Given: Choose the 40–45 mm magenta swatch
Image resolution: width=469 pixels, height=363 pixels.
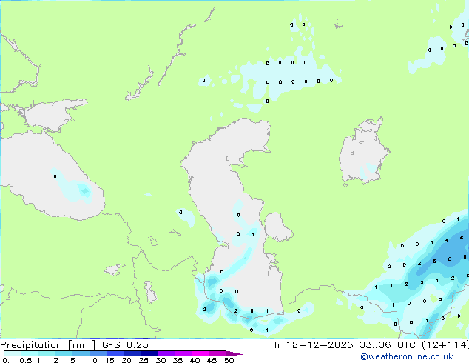Looking at the screenshot, I should [x=200, y=353].
